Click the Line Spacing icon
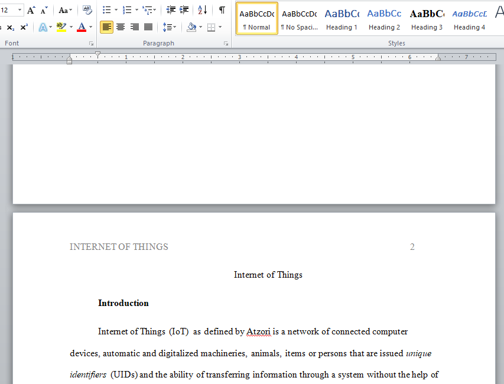The image size is (504, 384). point(167,27)
